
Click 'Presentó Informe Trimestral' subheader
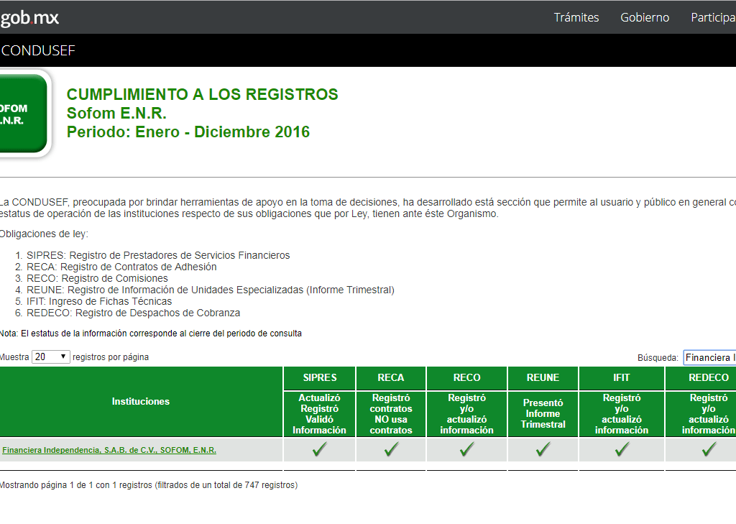[x=543, y=413]
